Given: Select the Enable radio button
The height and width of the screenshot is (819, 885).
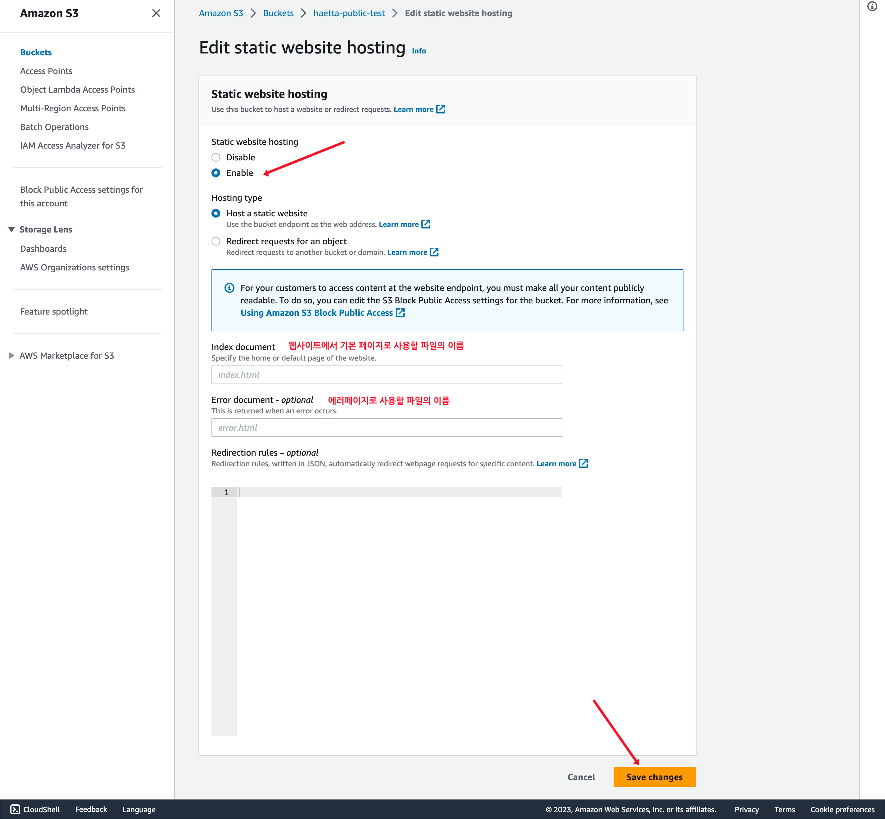Looking at the screenshot, I should click(216, 173).
